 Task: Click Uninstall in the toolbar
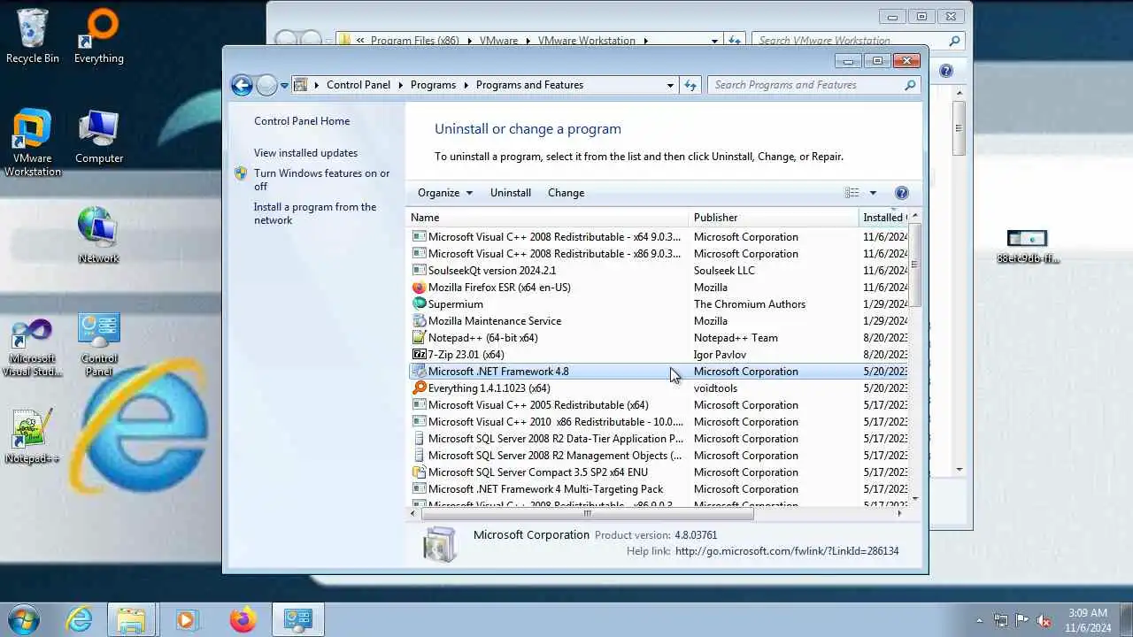[x=511, y=193]
